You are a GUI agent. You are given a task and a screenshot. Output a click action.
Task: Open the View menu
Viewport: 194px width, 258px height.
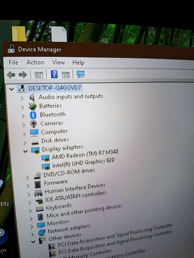click(58, 62)
